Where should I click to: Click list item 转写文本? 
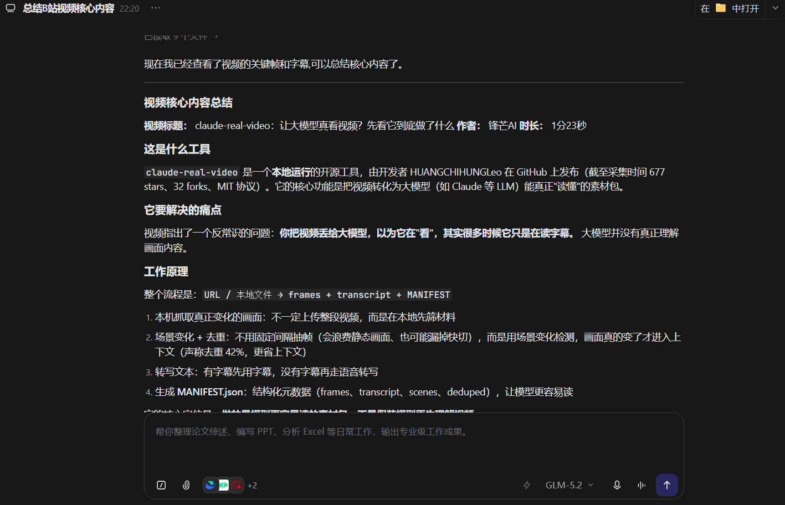click(266, 372)
